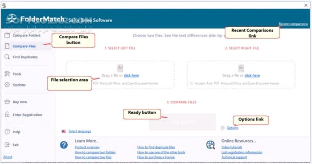This screenshot has width=312, height=164.
Task: Click the gear icon next to Options link
Action: coord(222,128)
